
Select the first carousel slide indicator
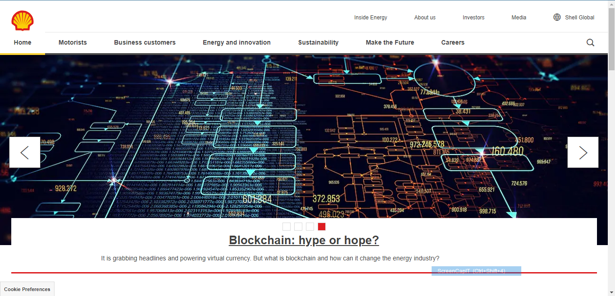(287, 227)
